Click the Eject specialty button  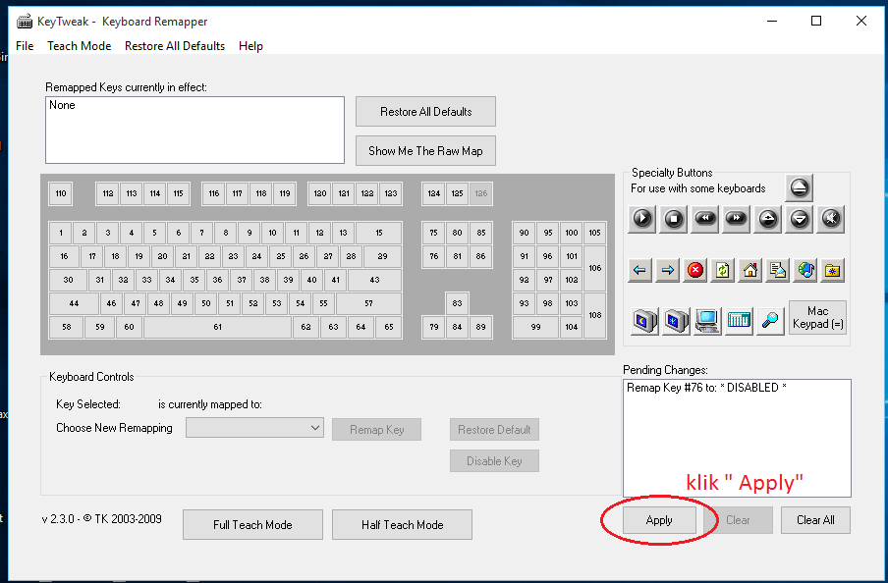[799, 187]
